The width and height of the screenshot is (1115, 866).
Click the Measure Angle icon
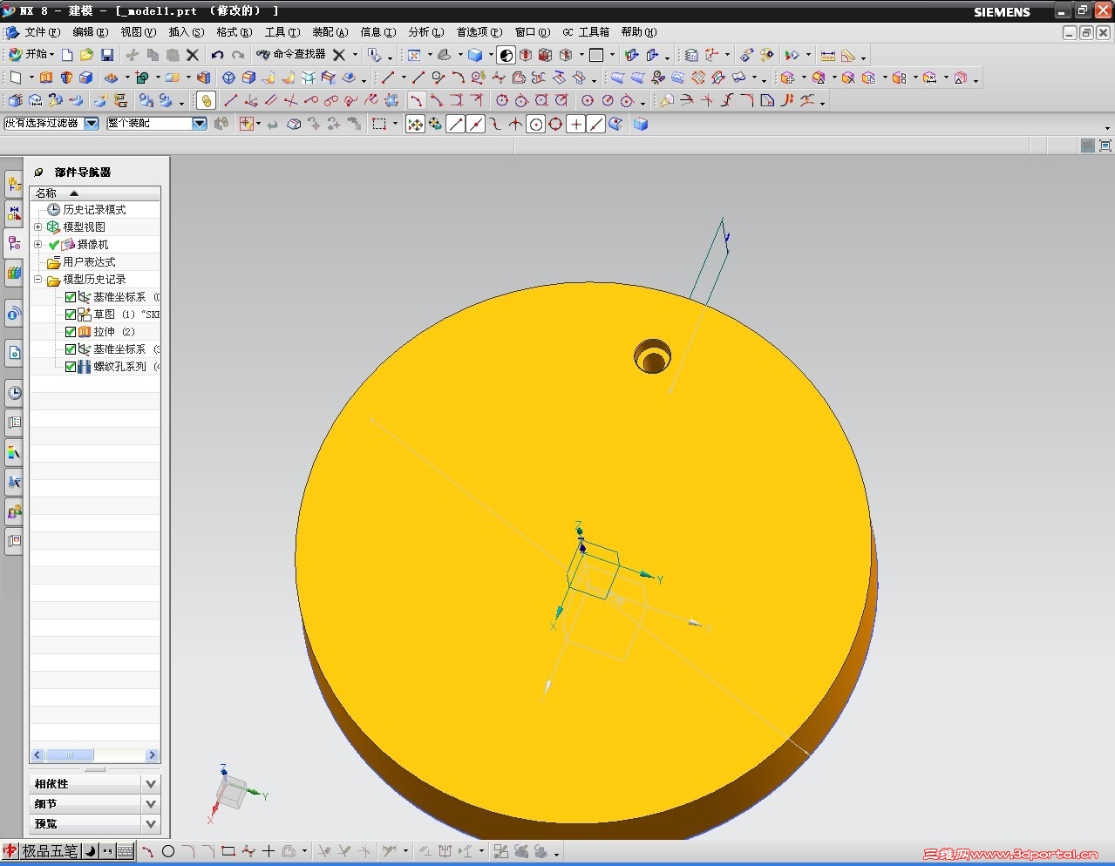(x=848, y=55)
